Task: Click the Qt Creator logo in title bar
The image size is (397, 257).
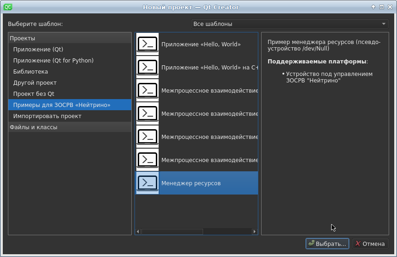Action: [x=7, y=6]
